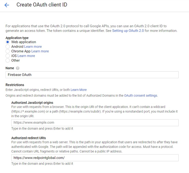Click the Authorized JavaScript origins heading
This screenshot has height=173, width=189.
pyautogui.click(x=32, y=103)
